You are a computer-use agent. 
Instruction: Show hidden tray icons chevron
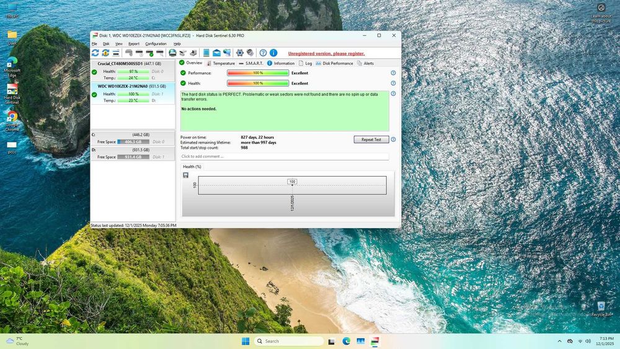(559, 341)
